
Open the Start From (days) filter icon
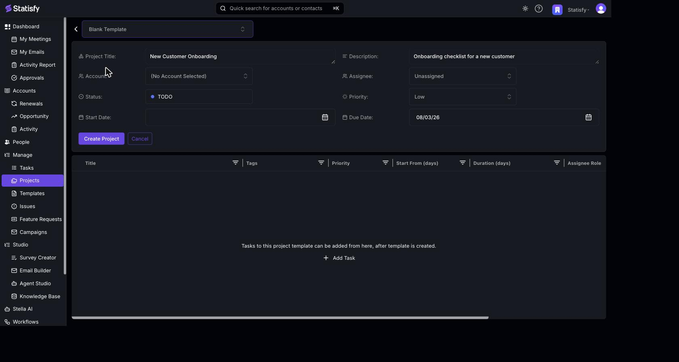click(x=462, y=163)
